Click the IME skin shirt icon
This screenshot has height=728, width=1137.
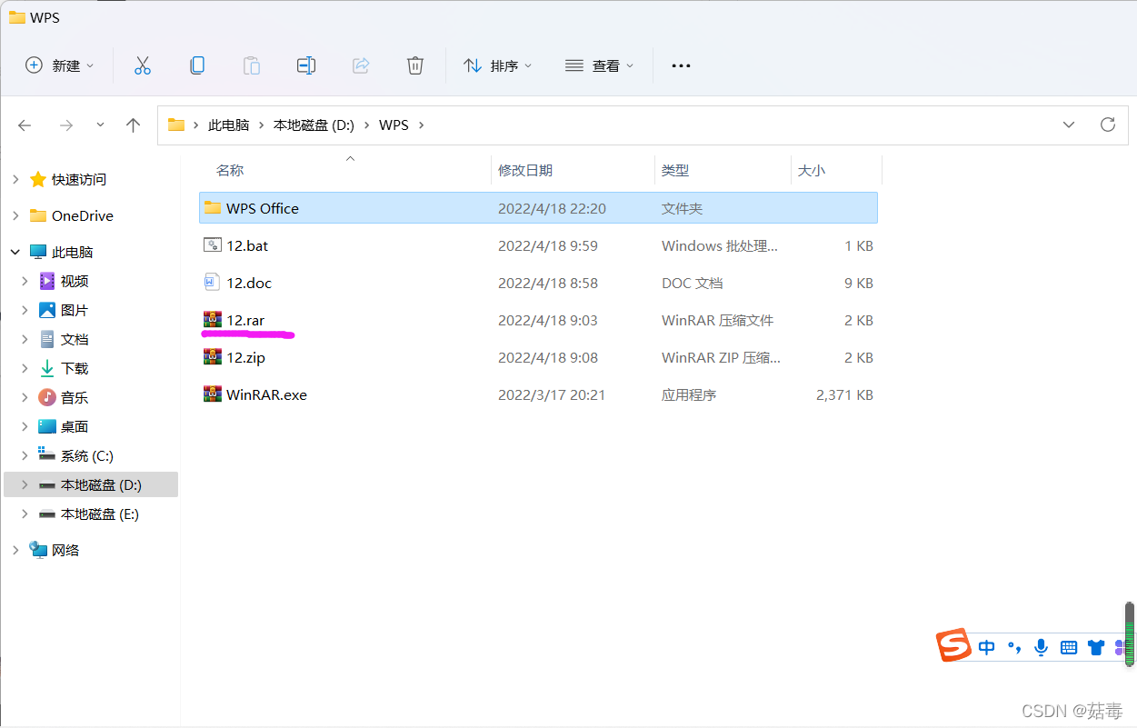point(1096,648)
